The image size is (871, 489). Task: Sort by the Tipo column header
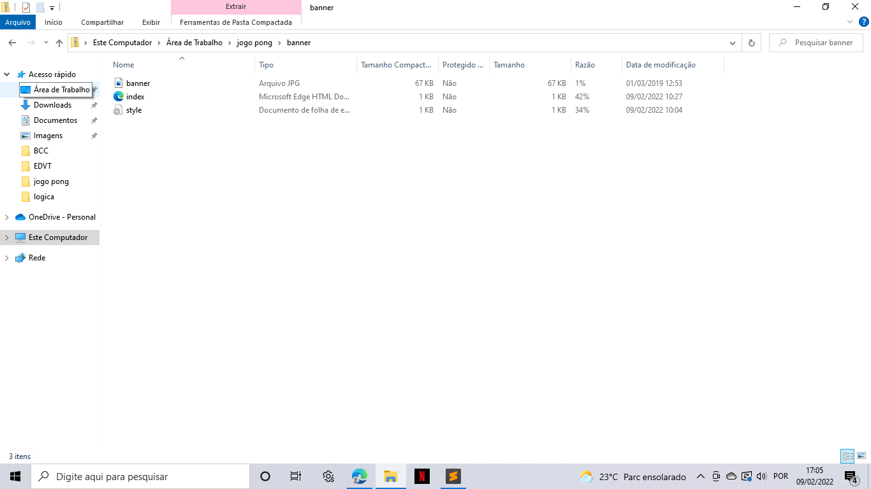click(305, 65)
